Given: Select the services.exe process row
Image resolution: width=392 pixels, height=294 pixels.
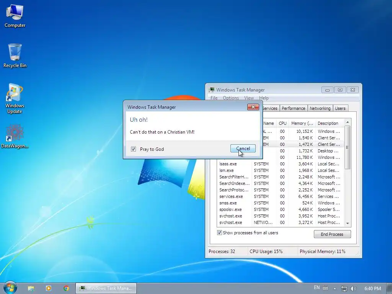Looking at the screenshot, I should tap(280, 196).
